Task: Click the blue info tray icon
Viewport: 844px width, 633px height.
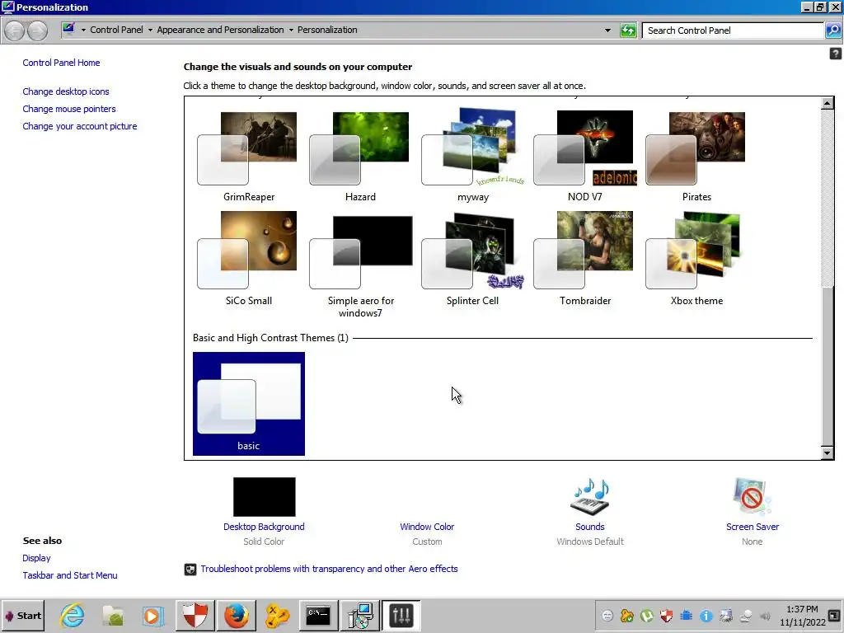Action: coord(706,616)
